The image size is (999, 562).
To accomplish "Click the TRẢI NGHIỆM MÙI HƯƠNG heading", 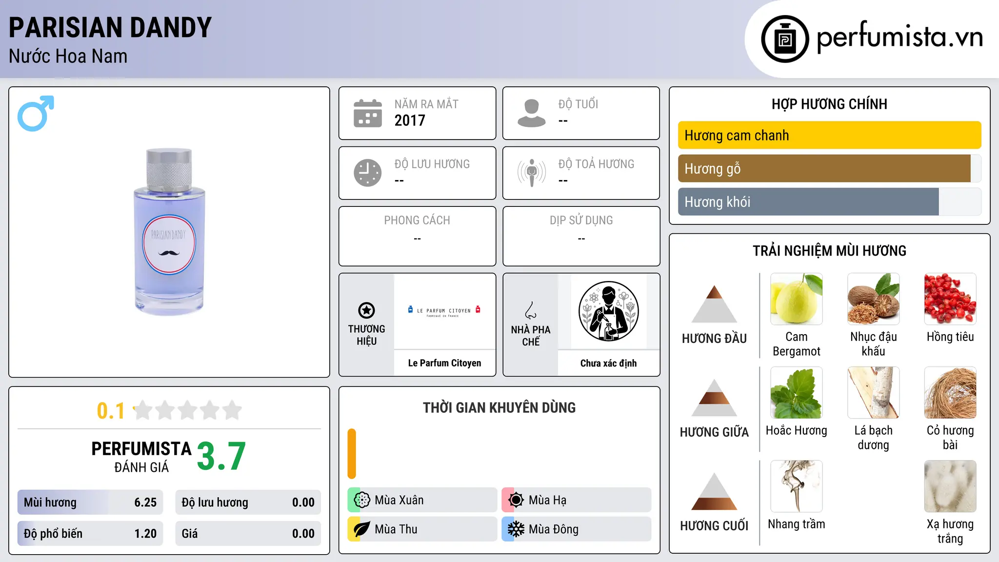I will (x=829, y=251).
